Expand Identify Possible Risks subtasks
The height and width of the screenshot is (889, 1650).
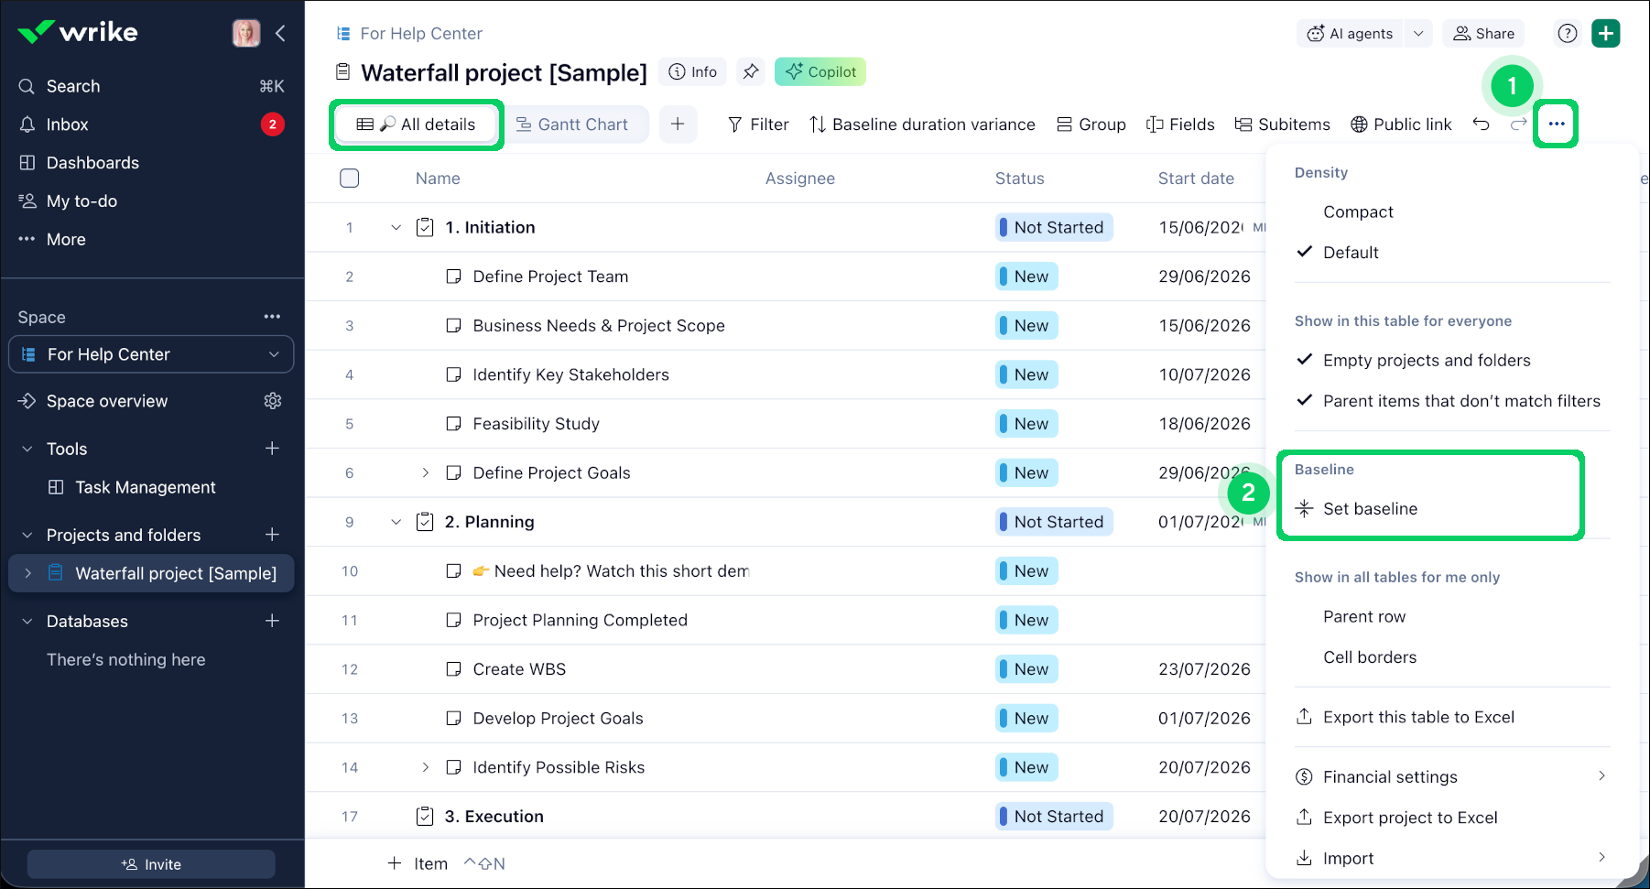425,768
